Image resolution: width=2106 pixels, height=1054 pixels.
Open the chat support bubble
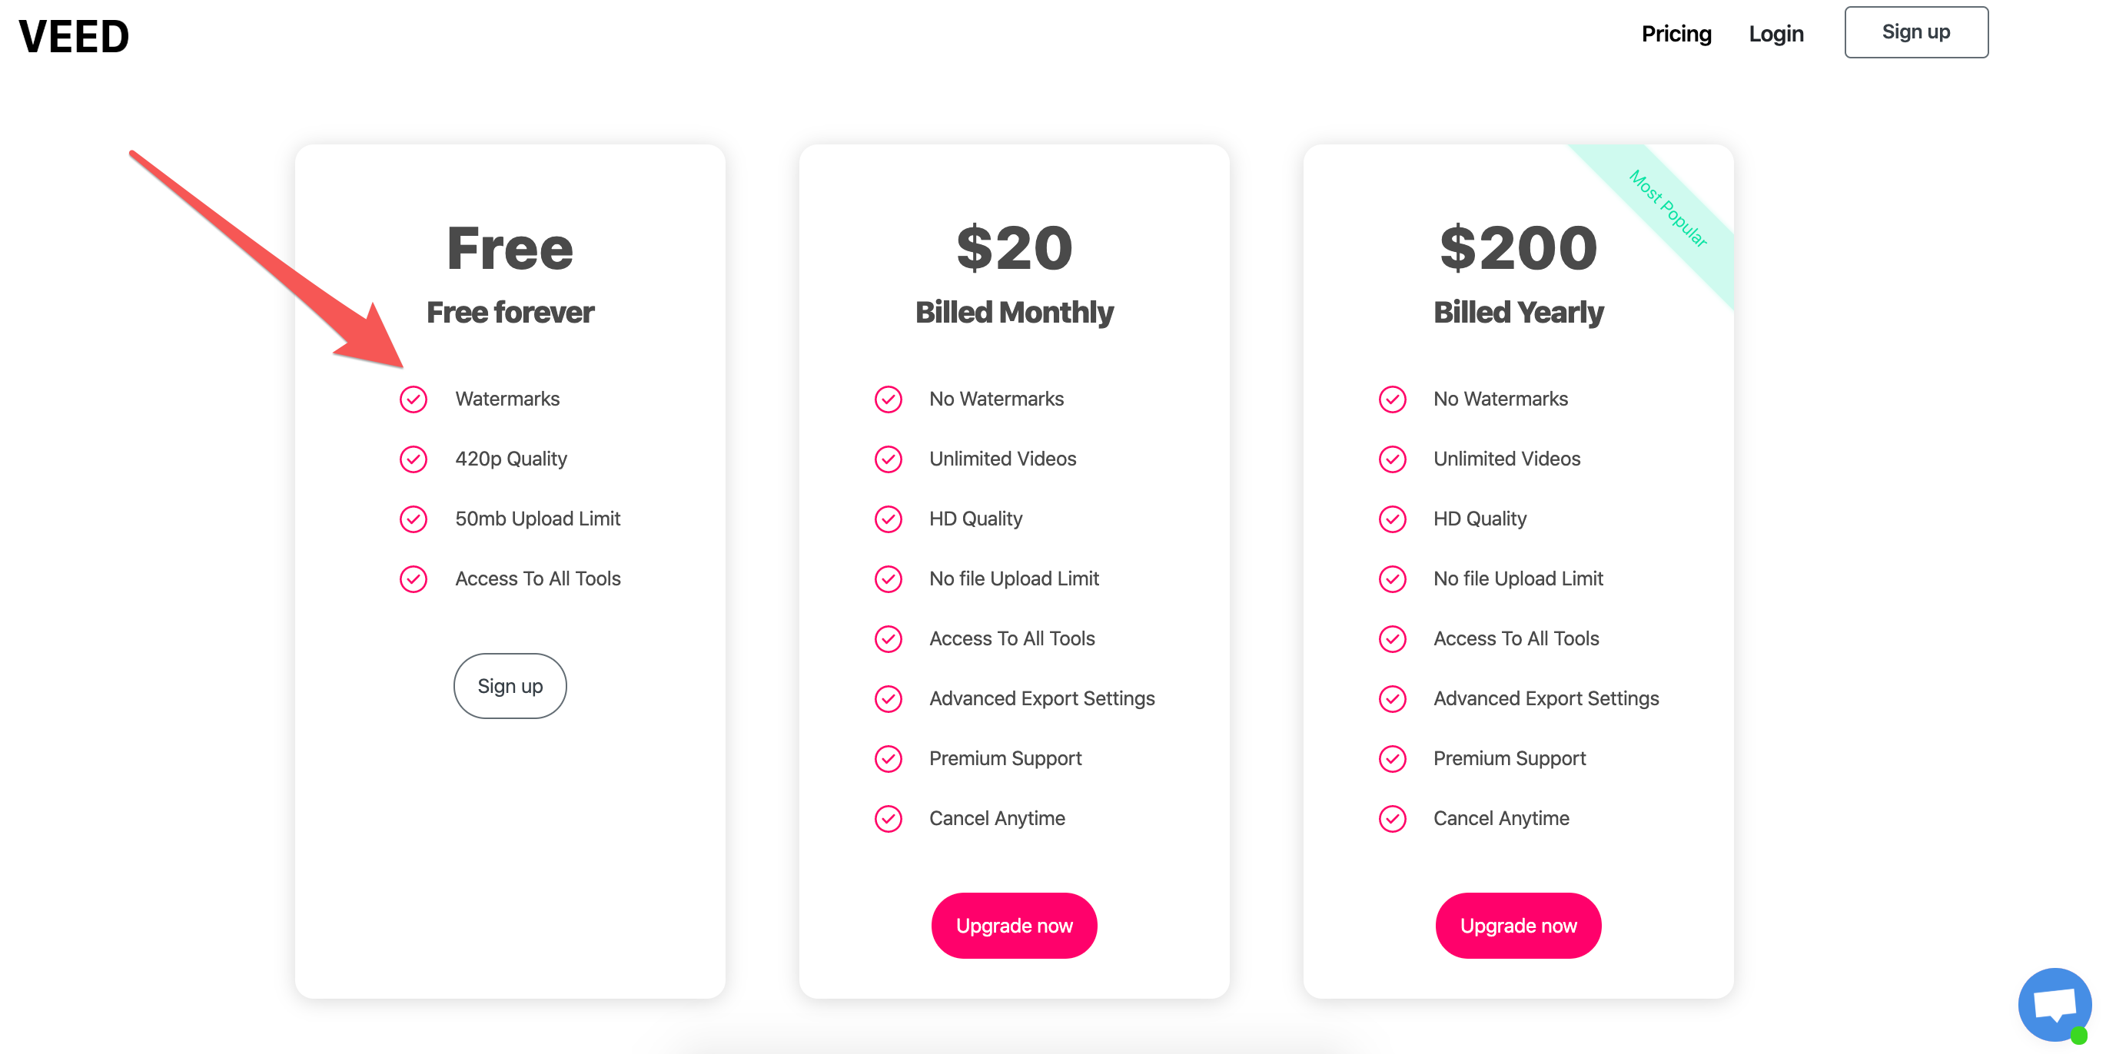2053,1004
